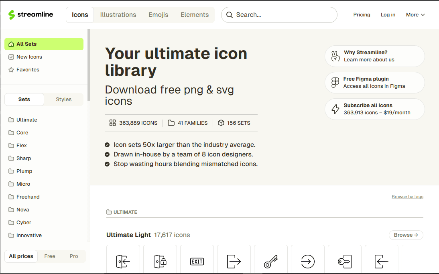Screen dimensions: 439x274
Task: Choose the circled right-arrow login icon
Action: (308, 259)
